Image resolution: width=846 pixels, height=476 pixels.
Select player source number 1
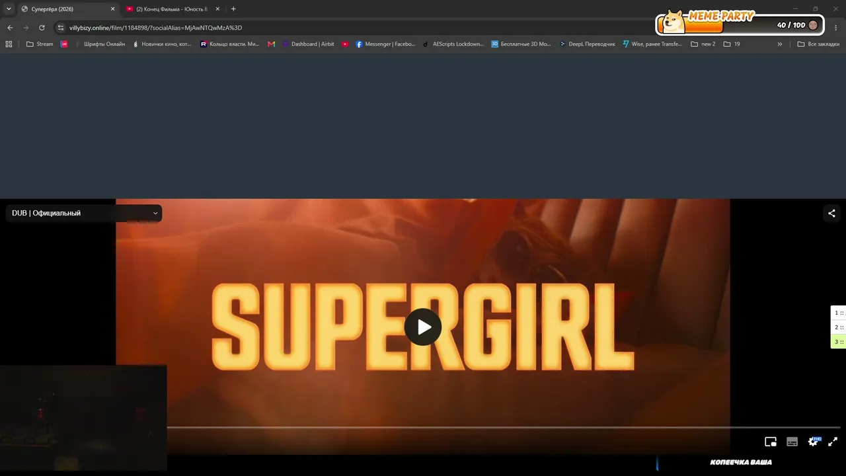coord(839,313)
